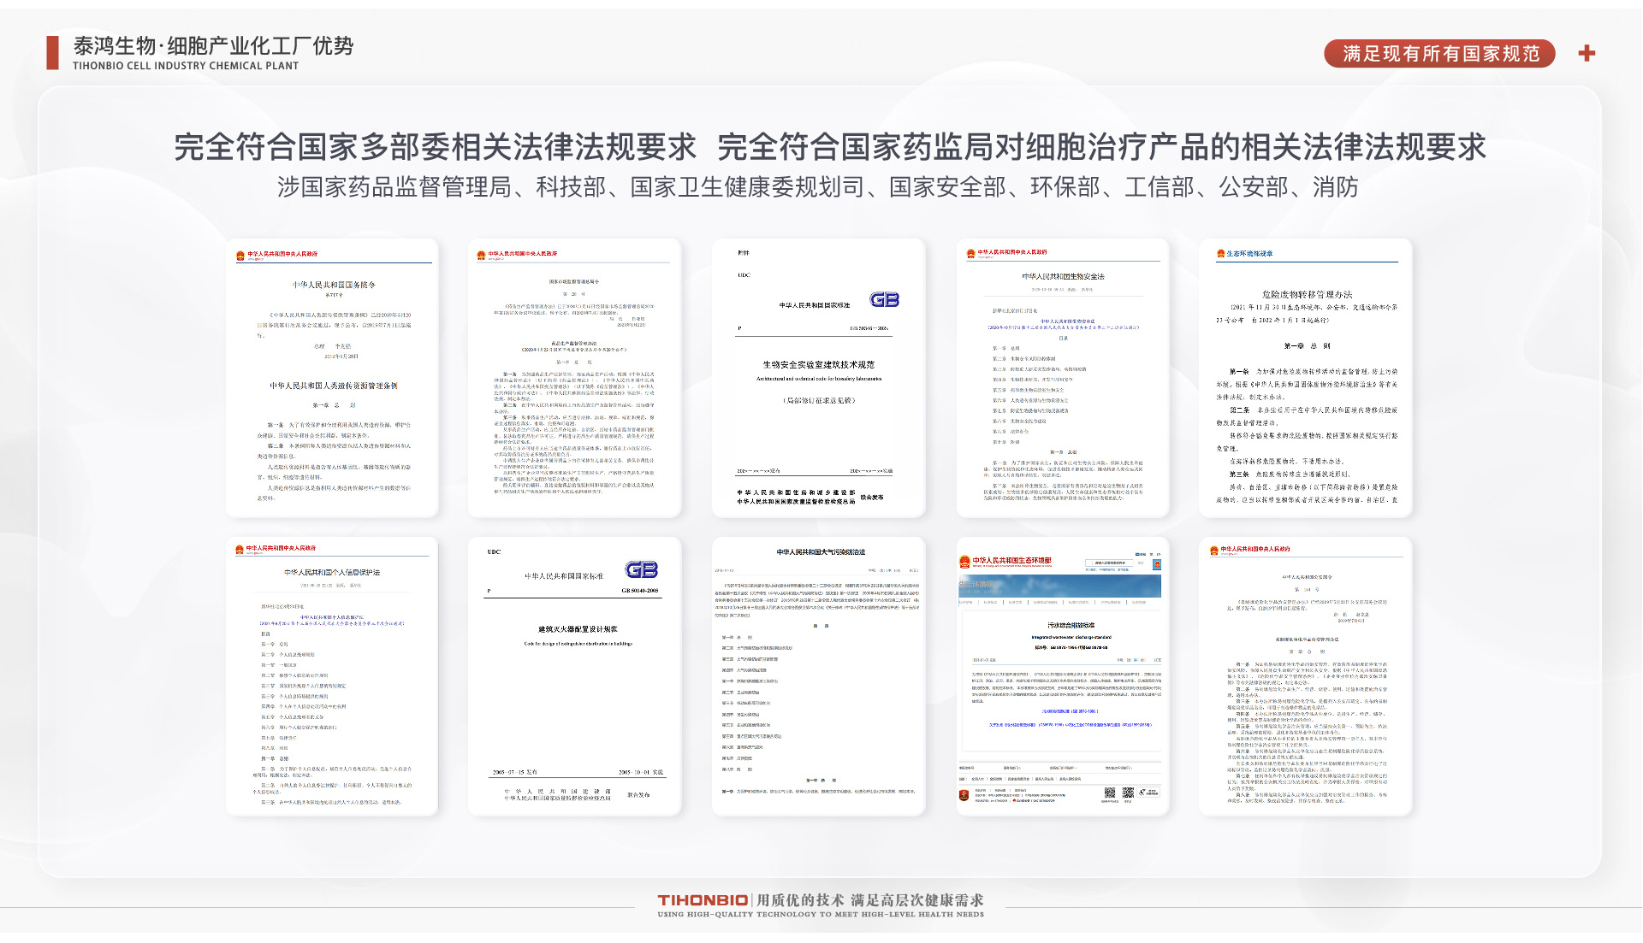
Task: Open the 建筑灭火器配置设计规范 document thumbnail
Action: (x=574, y=675)
